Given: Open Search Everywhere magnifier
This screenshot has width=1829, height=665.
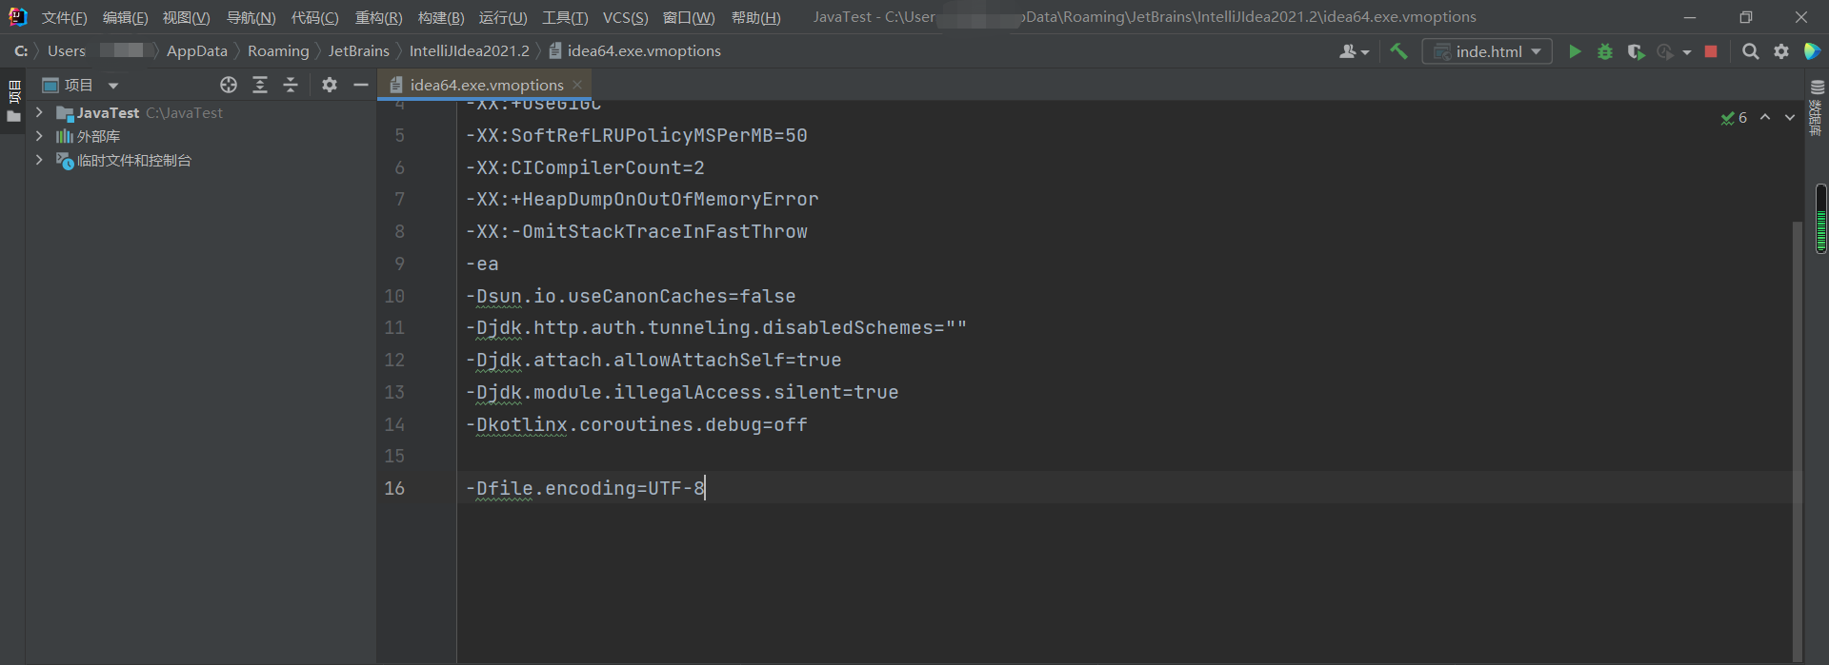Looking at the screenshot, I should pyautogui.click(x=1750, y=51).
